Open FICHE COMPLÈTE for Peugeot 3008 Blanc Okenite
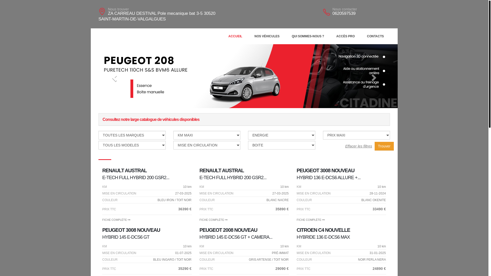491x276 pixels. click(x=310, y=220)
